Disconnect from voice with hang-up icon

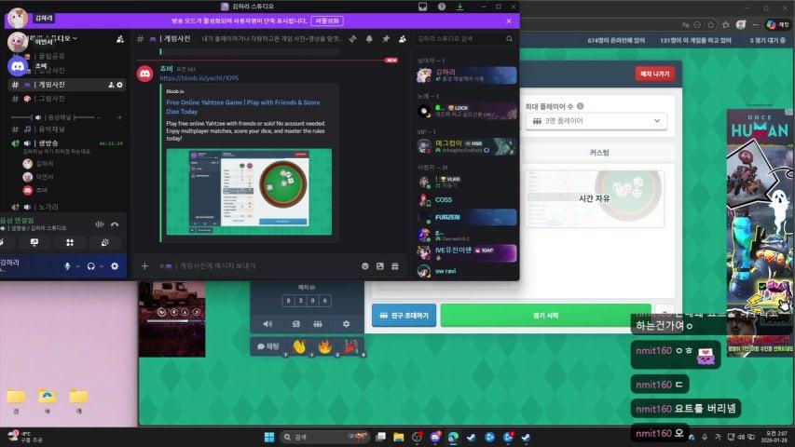click(x=115, y=224)
